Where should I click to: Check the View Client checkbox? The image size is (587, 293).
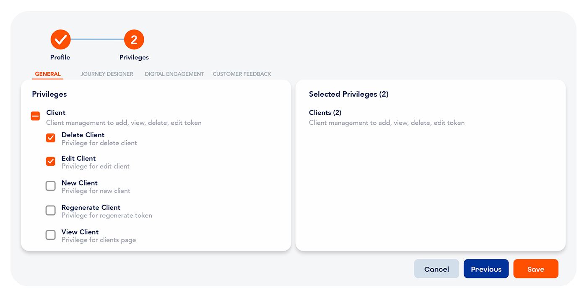(x=51, y=235)
